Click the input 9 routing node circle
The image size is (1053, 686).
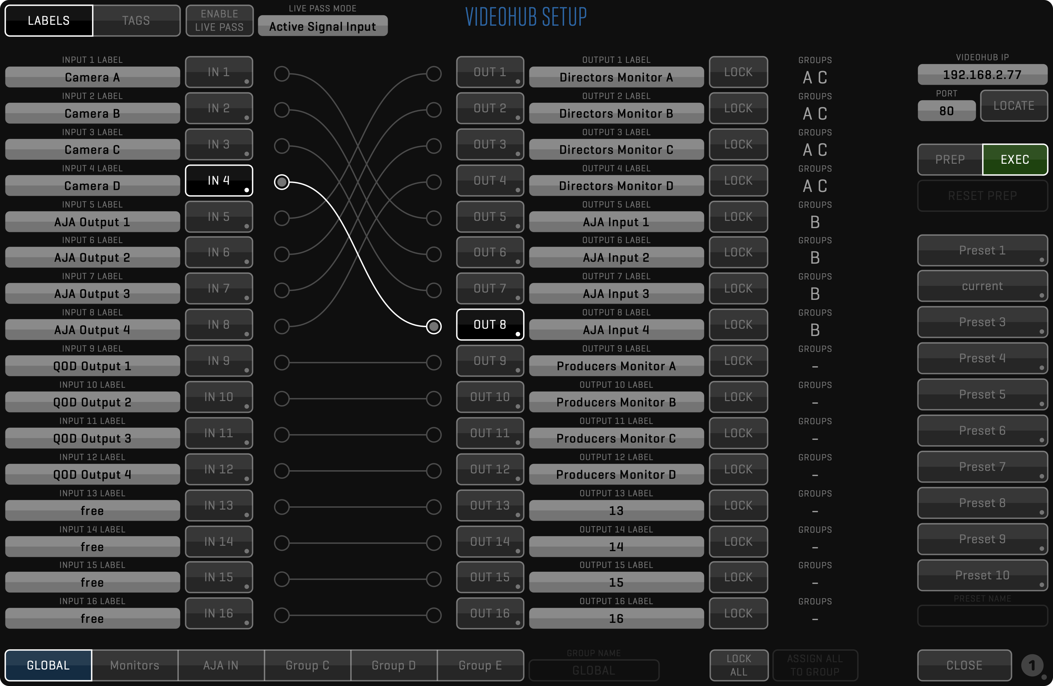[281, 362]
